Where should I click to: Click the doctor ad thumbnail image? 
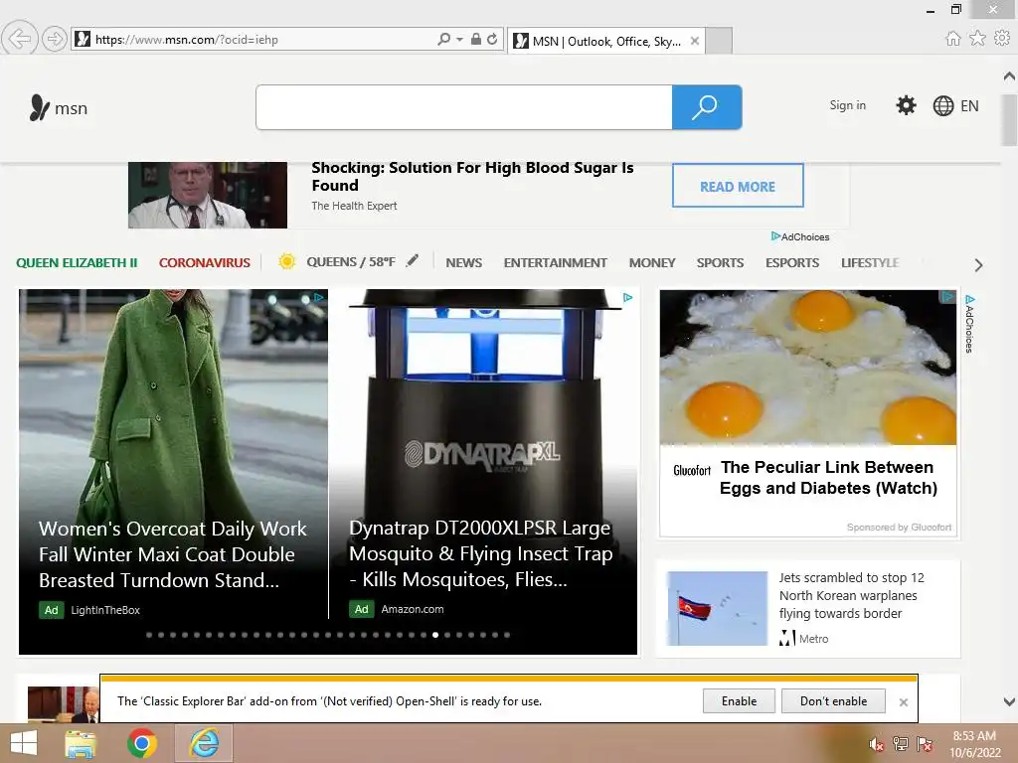[208, 196]
